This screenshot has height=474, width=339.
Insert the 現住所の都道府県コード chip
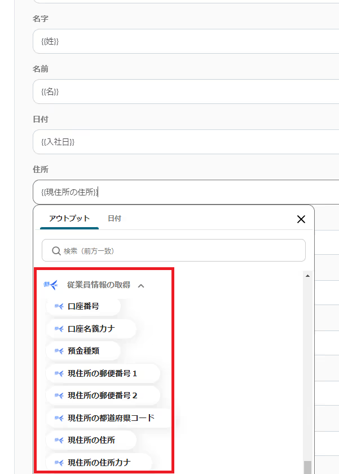tap(109, 418)
